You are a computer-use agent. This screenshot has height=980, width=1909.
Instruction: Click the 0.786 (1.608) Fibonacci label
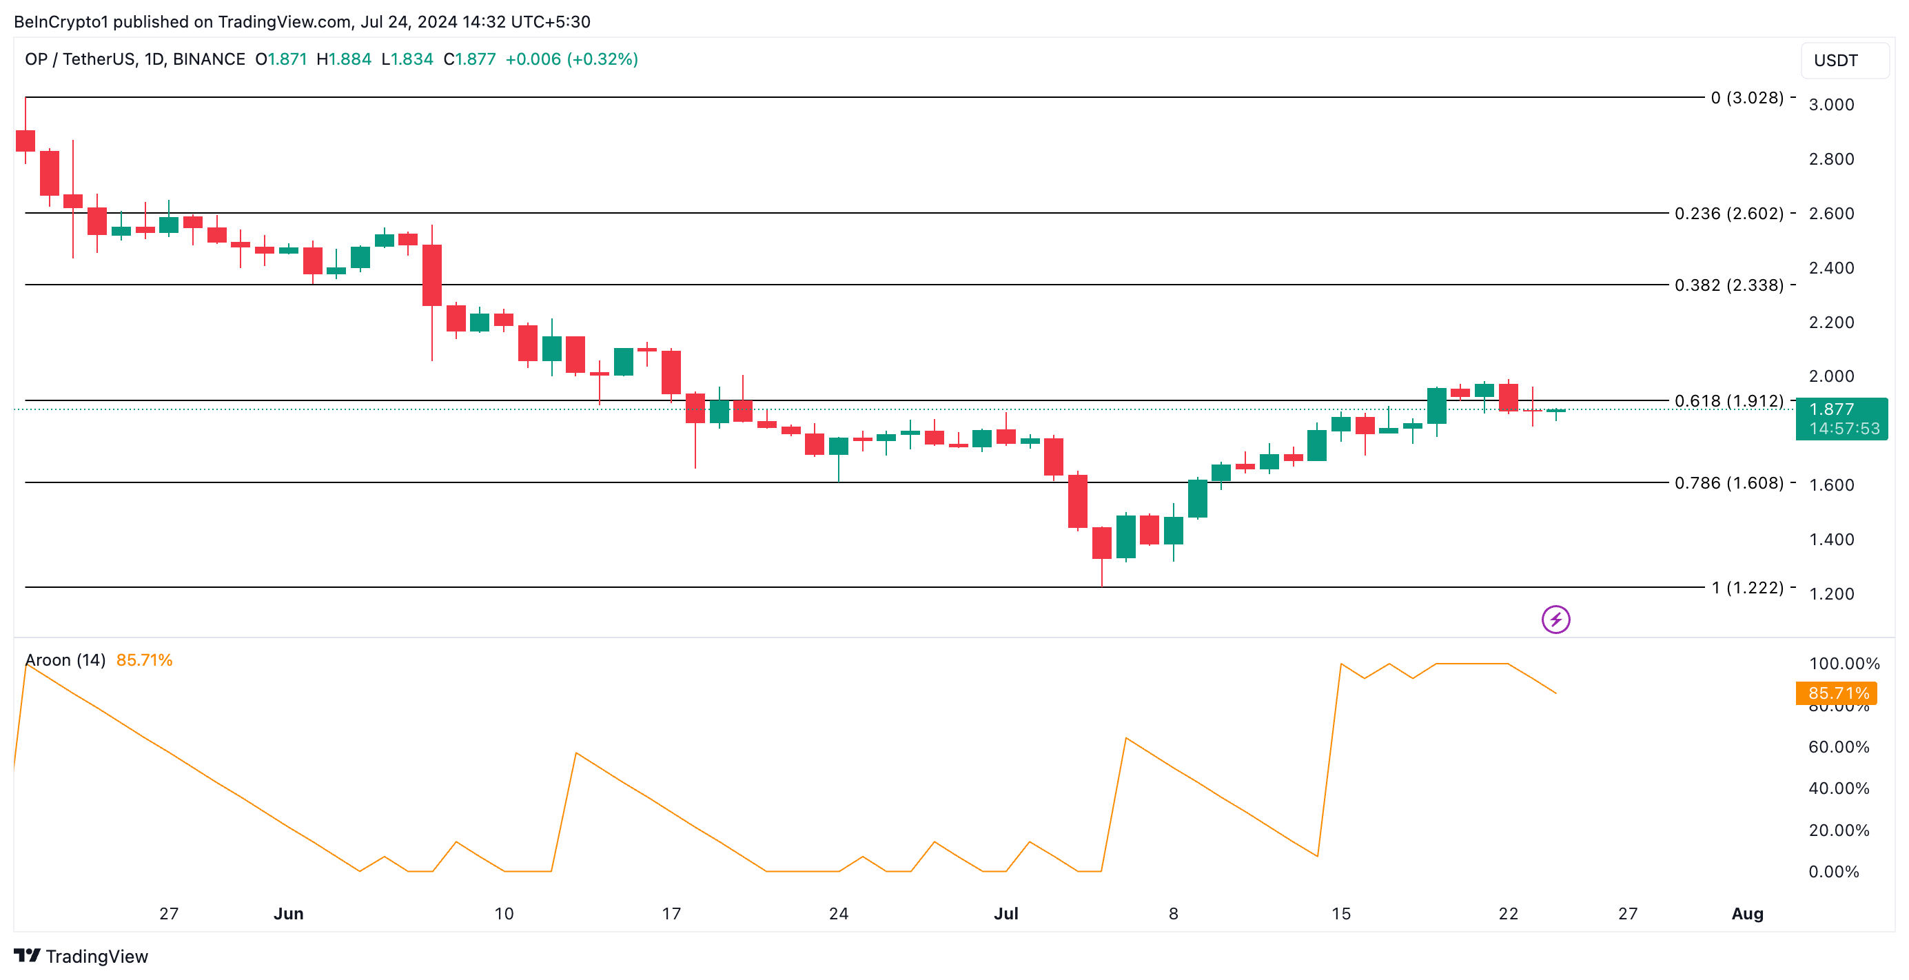tap(1728, 483)
